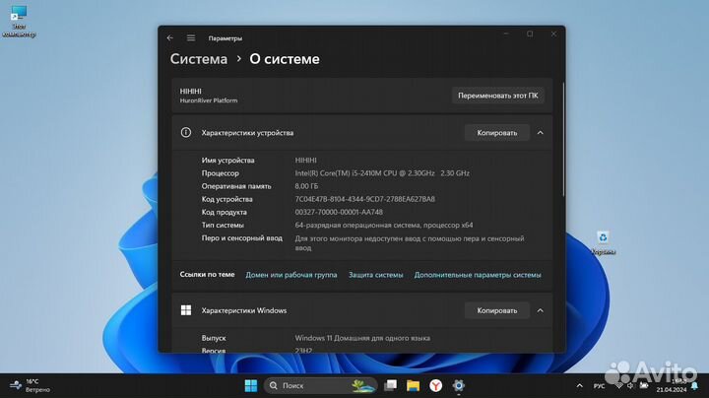
Task: Click the network tray icon
Action: [x=619, y=386]
